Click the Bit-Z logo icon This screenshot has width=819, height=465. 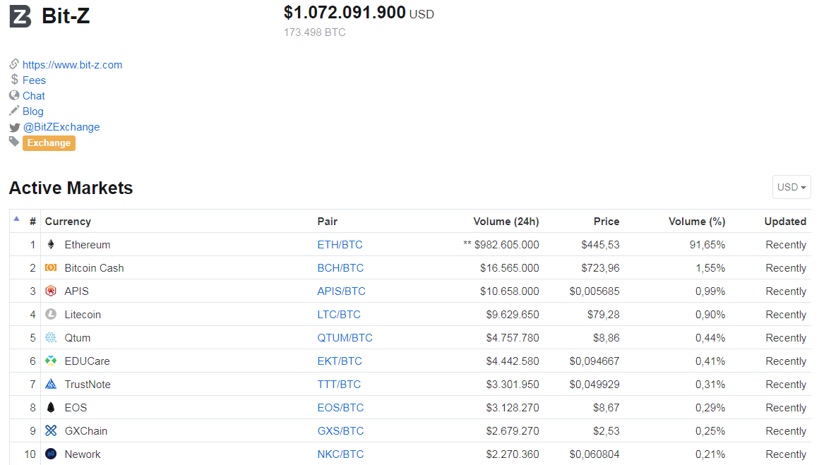point(20,16)
